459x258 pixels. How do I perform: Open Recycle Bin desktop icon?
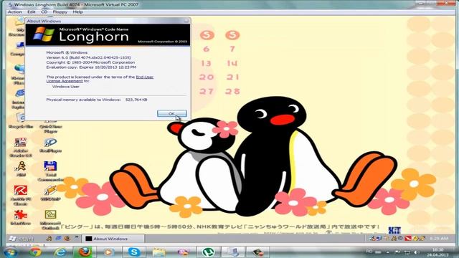tap(21, 121)
